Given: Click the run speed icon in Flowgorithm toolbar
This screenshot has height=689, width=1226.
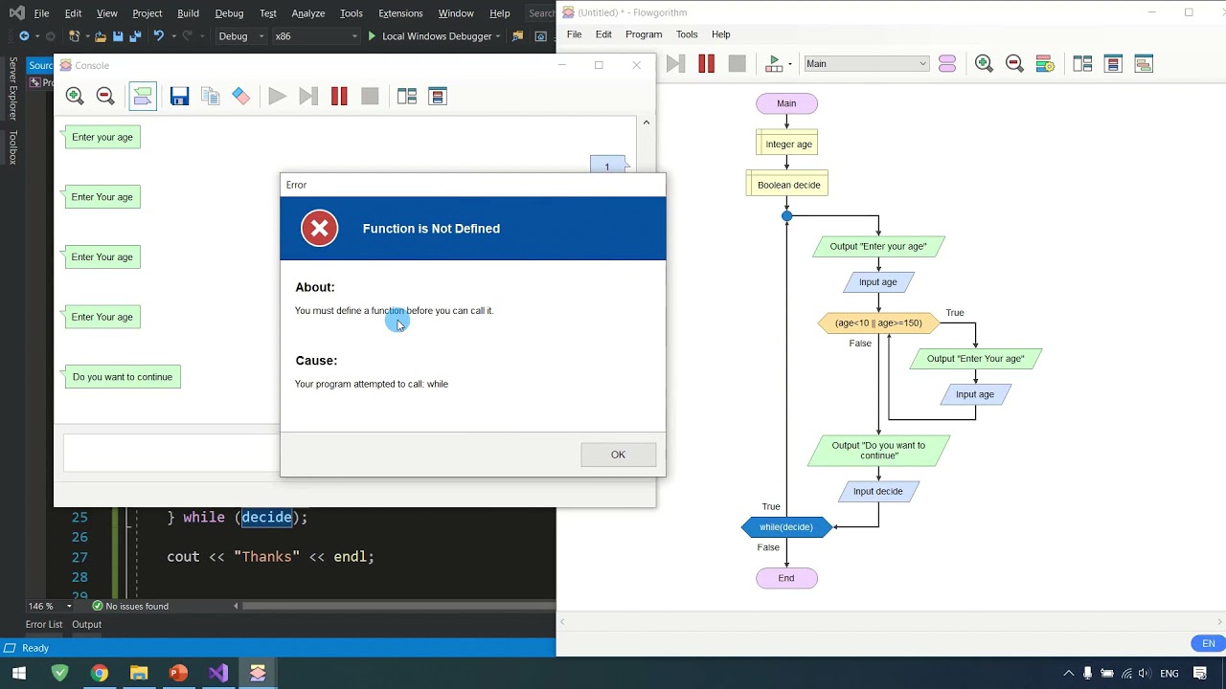Looking at the screenshot, I should point(774,63).
